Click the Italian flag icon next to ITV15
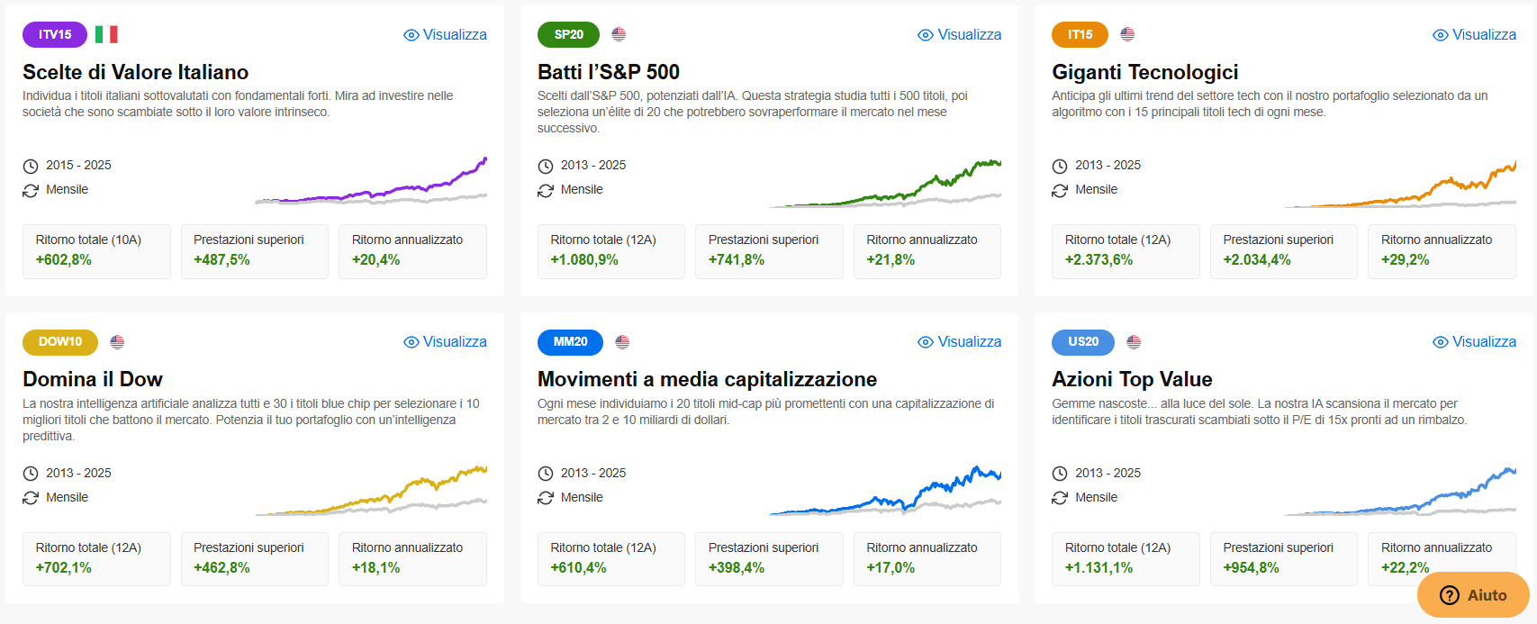This screenshot has height=624, width=1537. coord(106,34)
